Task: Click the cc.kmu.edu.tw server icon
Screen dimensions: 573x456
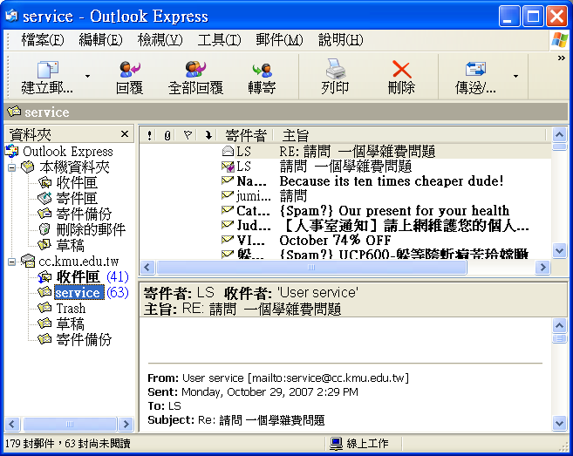Action: (x=28, y=261)
